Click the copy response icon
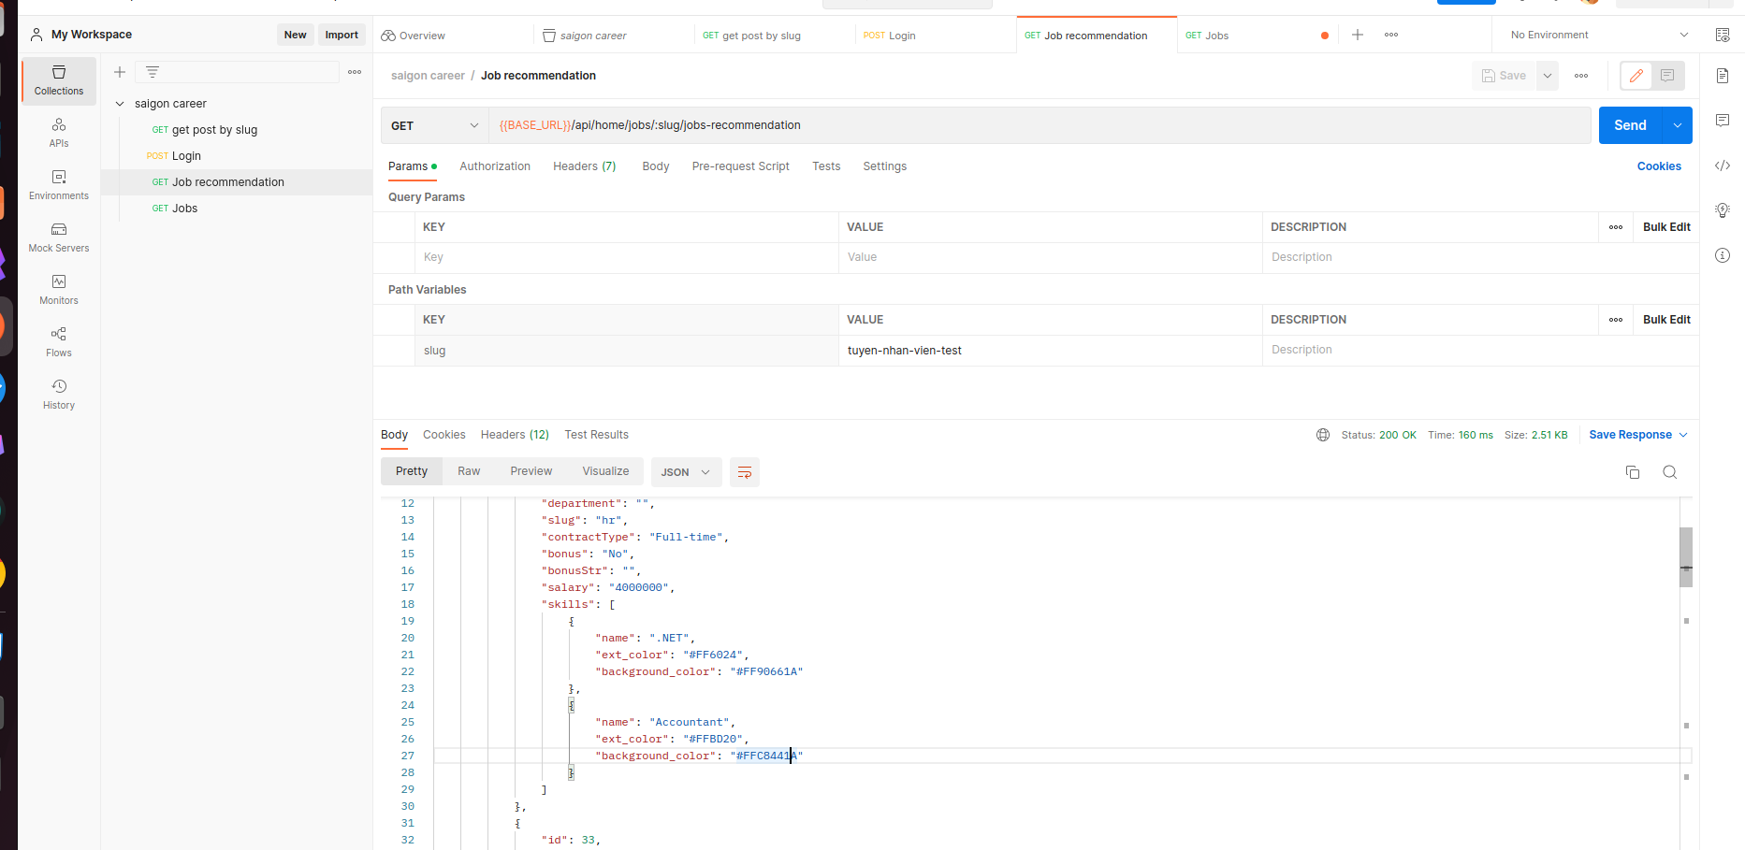1745x850 pixels. (1633, 472)
